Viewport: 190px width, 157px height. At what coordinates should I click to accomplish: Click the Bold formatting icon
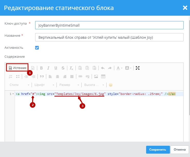(41, 68)
